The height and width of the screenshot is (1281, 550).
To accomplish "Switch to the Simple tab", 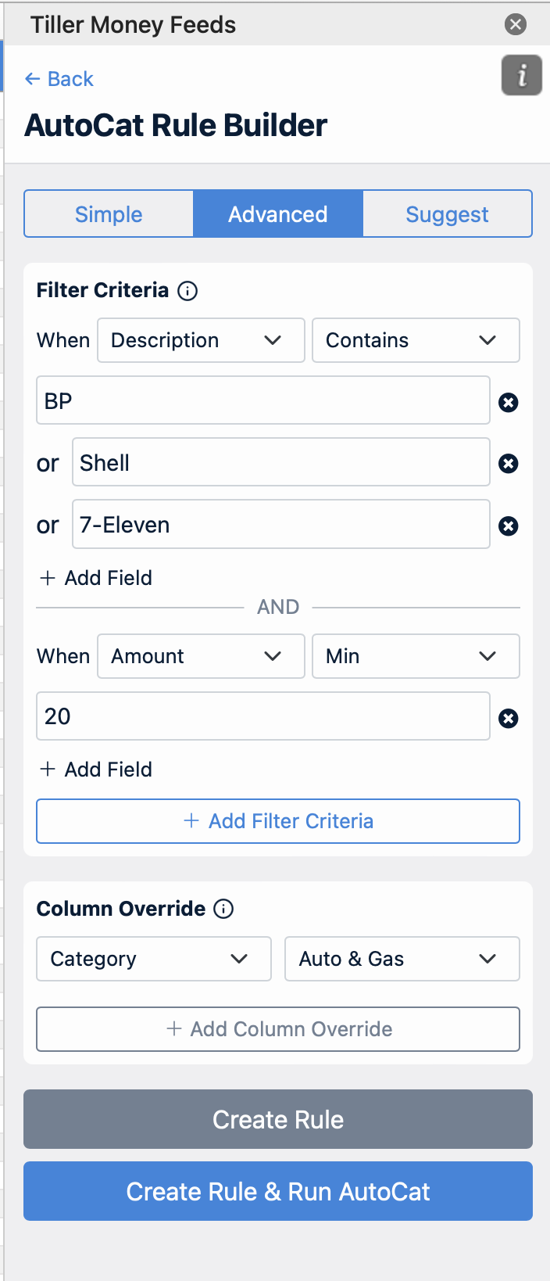I will point(109,213).
